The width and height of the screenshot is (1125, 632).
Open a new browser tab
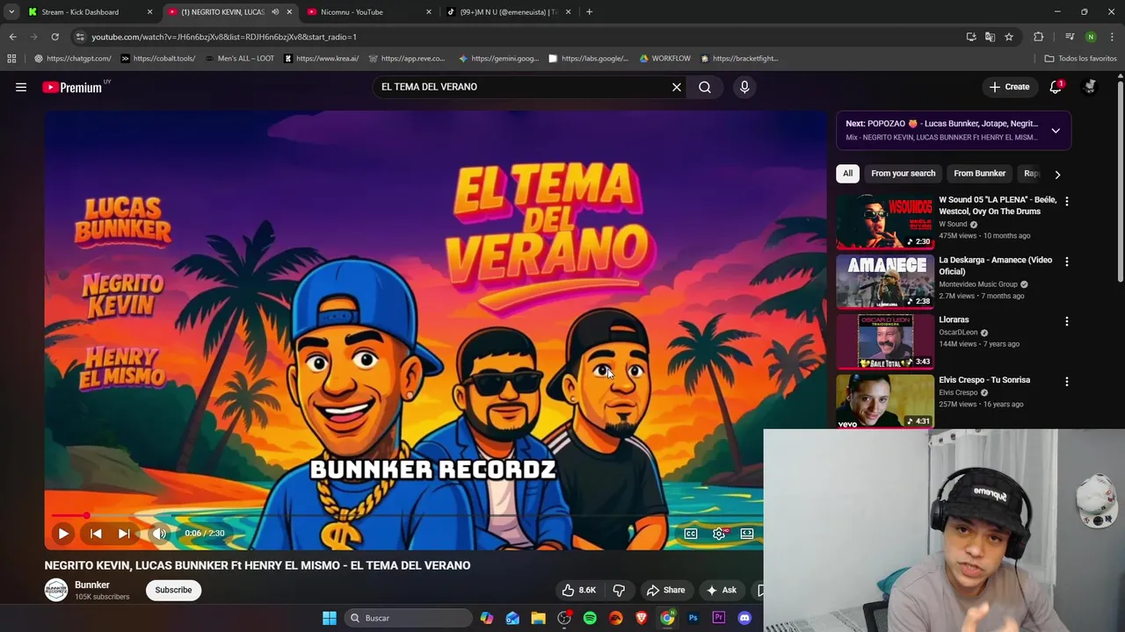pyautogui.click(x=589, y=12)
